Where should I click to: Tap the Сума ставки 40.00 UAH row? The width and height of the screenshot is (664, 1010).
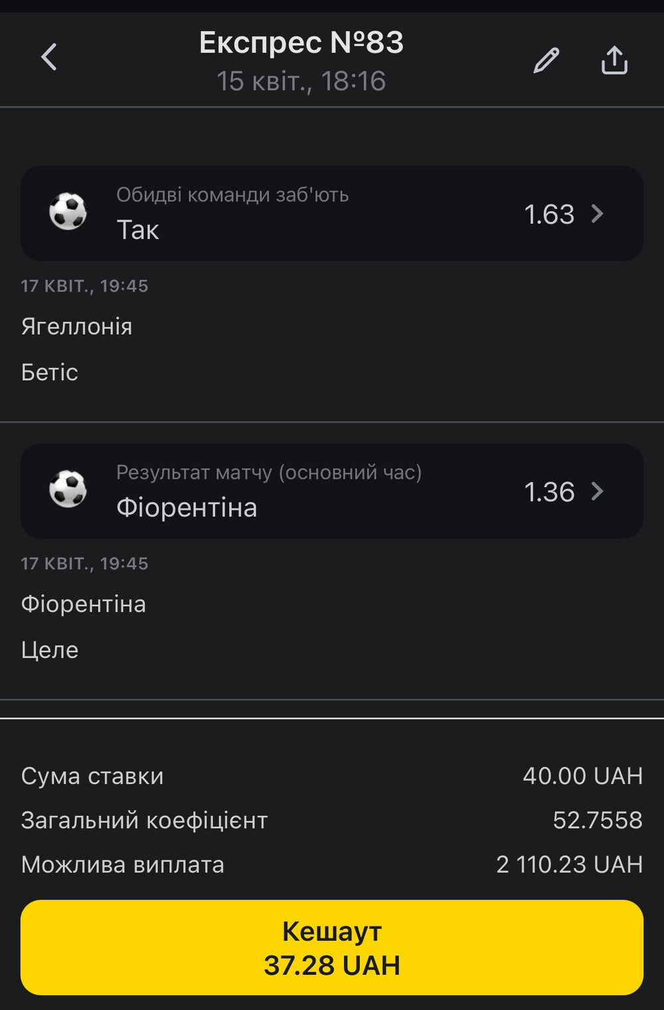tap(332, 776)
